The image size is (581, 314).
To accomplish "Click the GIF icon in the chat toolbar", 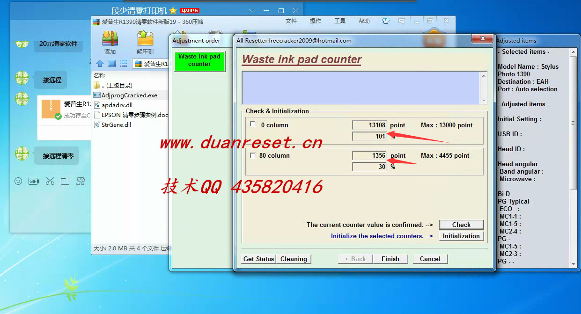I will (34, 181).
